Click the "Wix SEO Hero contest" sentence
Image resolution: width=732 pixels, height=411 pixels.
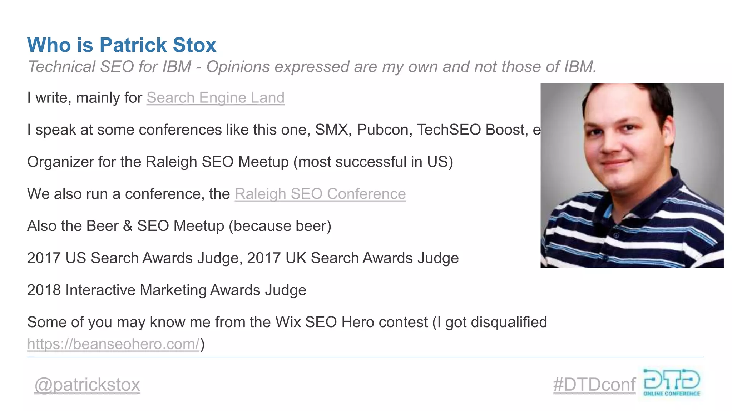(x=287, y=323)
